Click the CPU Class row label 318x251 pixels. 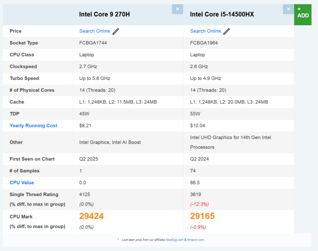[x=22, y=55]
